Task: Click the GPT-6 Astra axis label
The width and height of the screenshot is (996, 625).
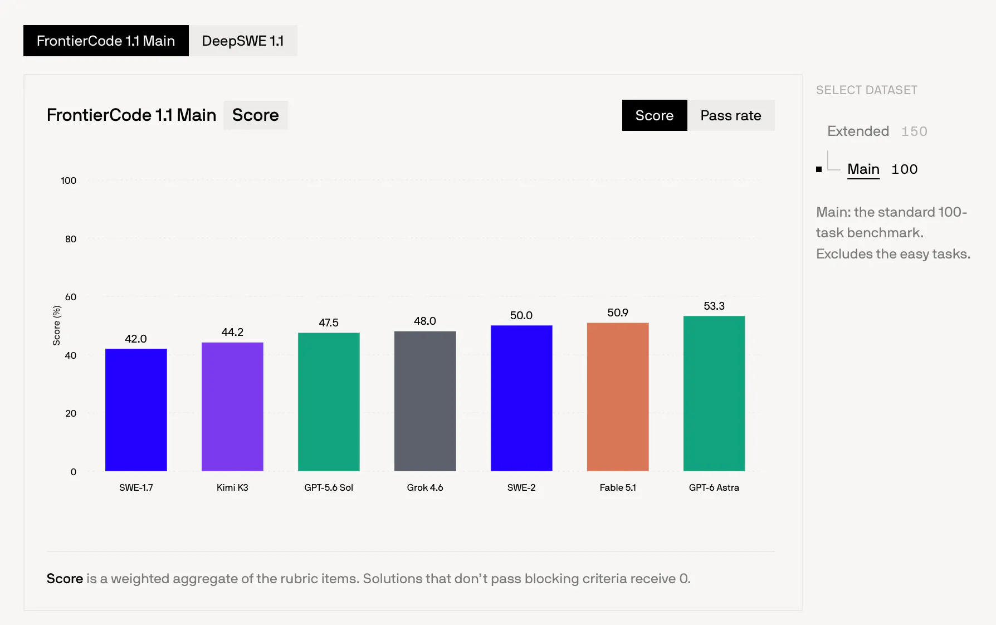Action: (714, 487)
